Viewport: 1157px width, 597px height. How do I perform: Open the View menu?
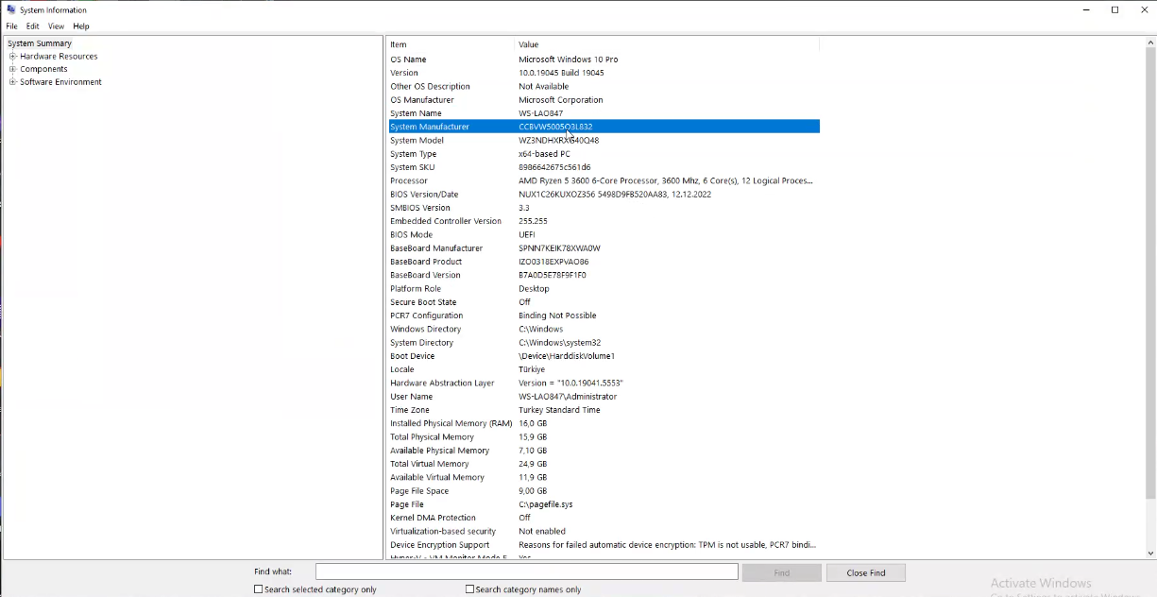tap(57, 26)
